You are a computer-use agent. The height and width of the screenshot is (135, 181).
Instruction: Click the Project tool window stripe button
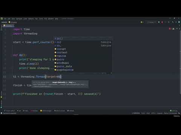click(x=2, y=27)
